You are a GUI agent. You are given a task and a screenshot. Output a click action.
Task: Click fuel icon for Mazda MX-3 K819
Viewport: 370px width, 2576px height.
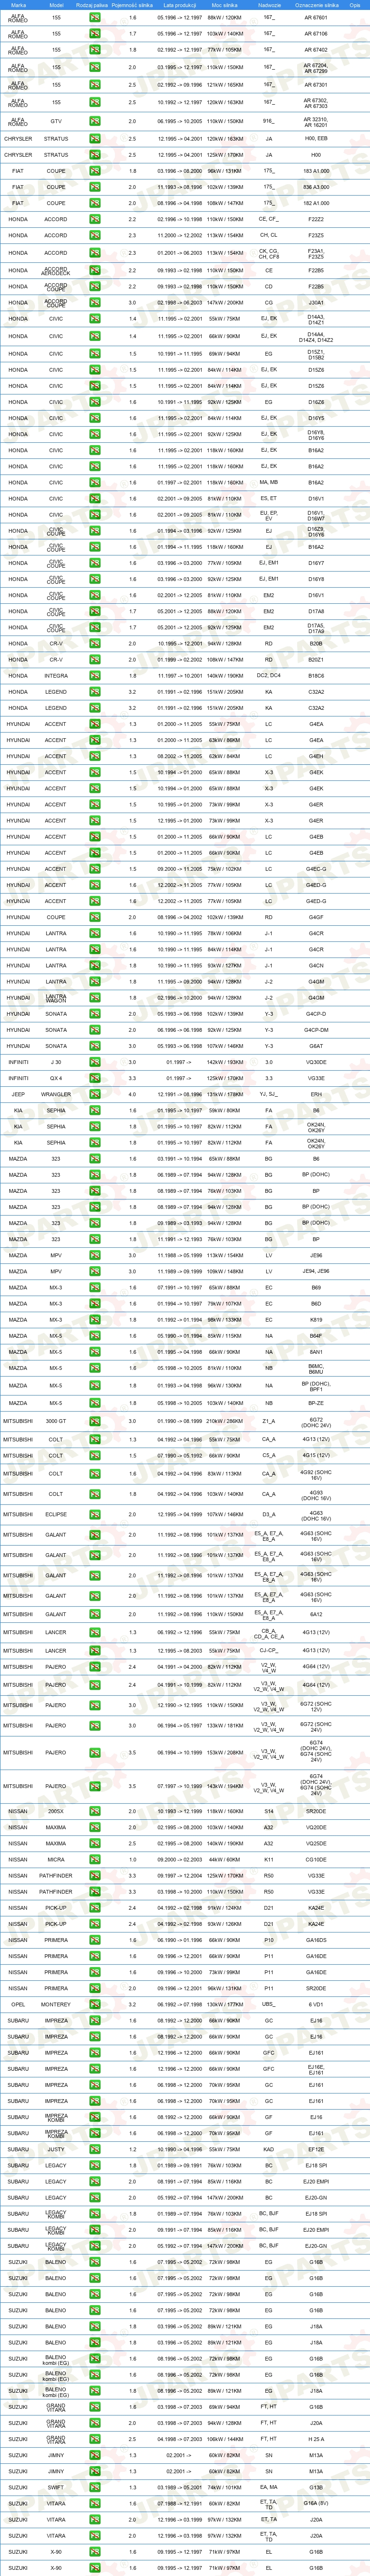[x=95, y=1320]
